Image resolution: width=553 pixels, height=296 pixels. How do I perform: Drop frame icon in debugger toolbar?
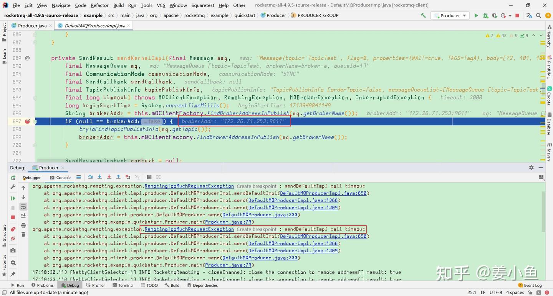[127, 177]
